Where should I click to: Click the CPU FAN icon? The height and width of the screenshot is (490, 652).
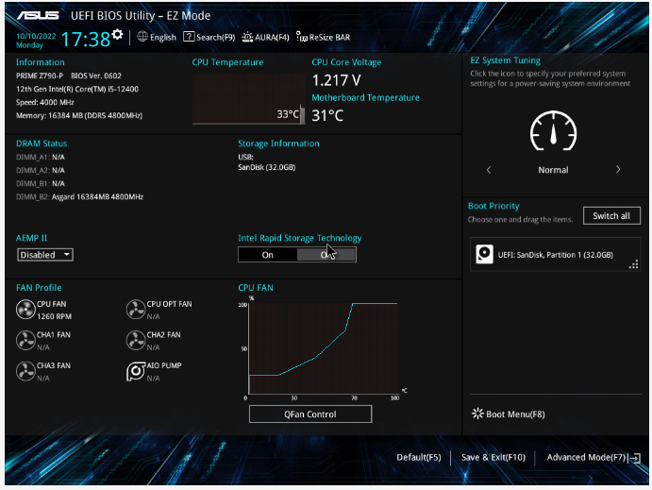click(25, 310)
